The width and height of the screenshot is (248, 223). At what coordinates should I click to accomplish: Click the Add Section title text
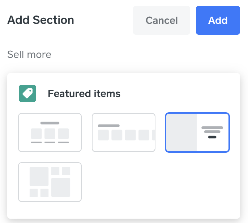40,20
